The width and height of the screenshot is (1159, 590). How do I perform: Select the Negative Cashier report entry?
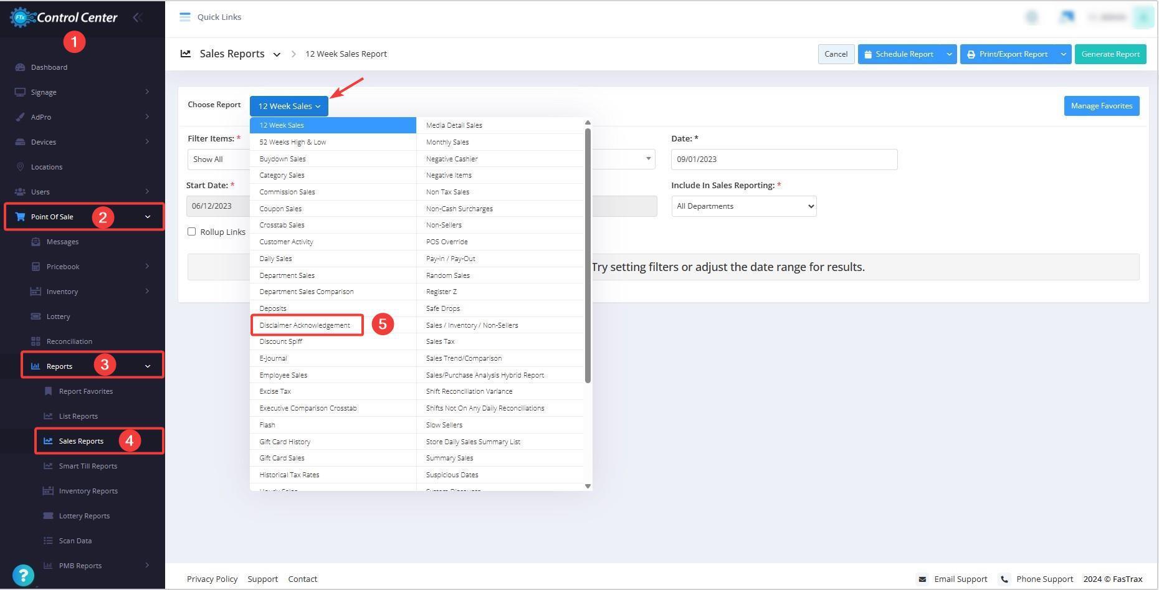pyautogui.click(x=452, y=159)
